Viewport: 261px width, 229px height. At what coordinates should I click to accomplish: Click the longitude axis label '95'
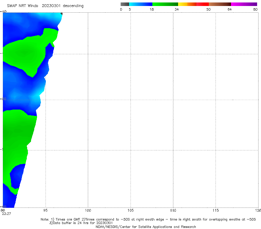click(45, 211)
